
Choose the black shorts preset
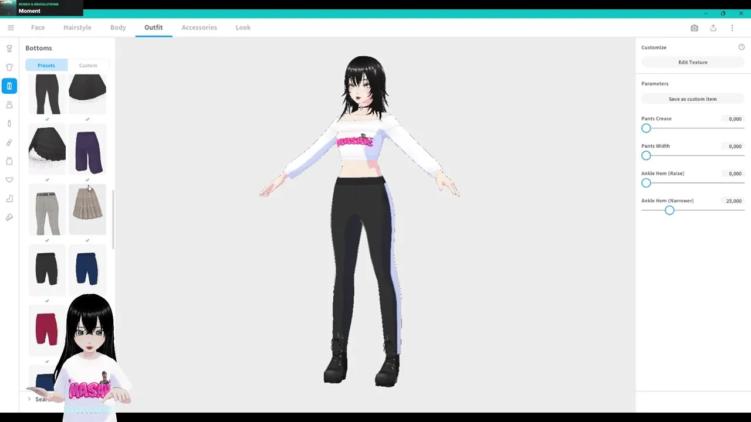tap(47, 270)
